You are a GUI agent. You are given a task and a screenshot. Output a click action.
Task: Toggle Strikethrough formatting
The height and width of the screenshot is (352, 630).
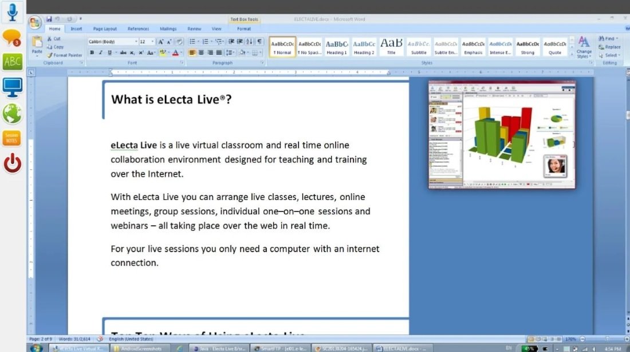click(123, 53)
